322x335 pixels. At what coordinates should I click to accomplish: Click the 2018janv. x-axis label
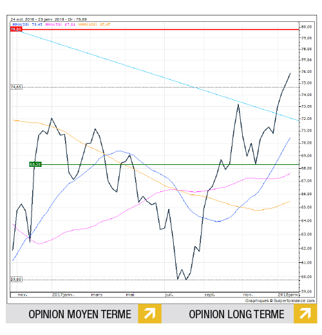coord(288,294)
